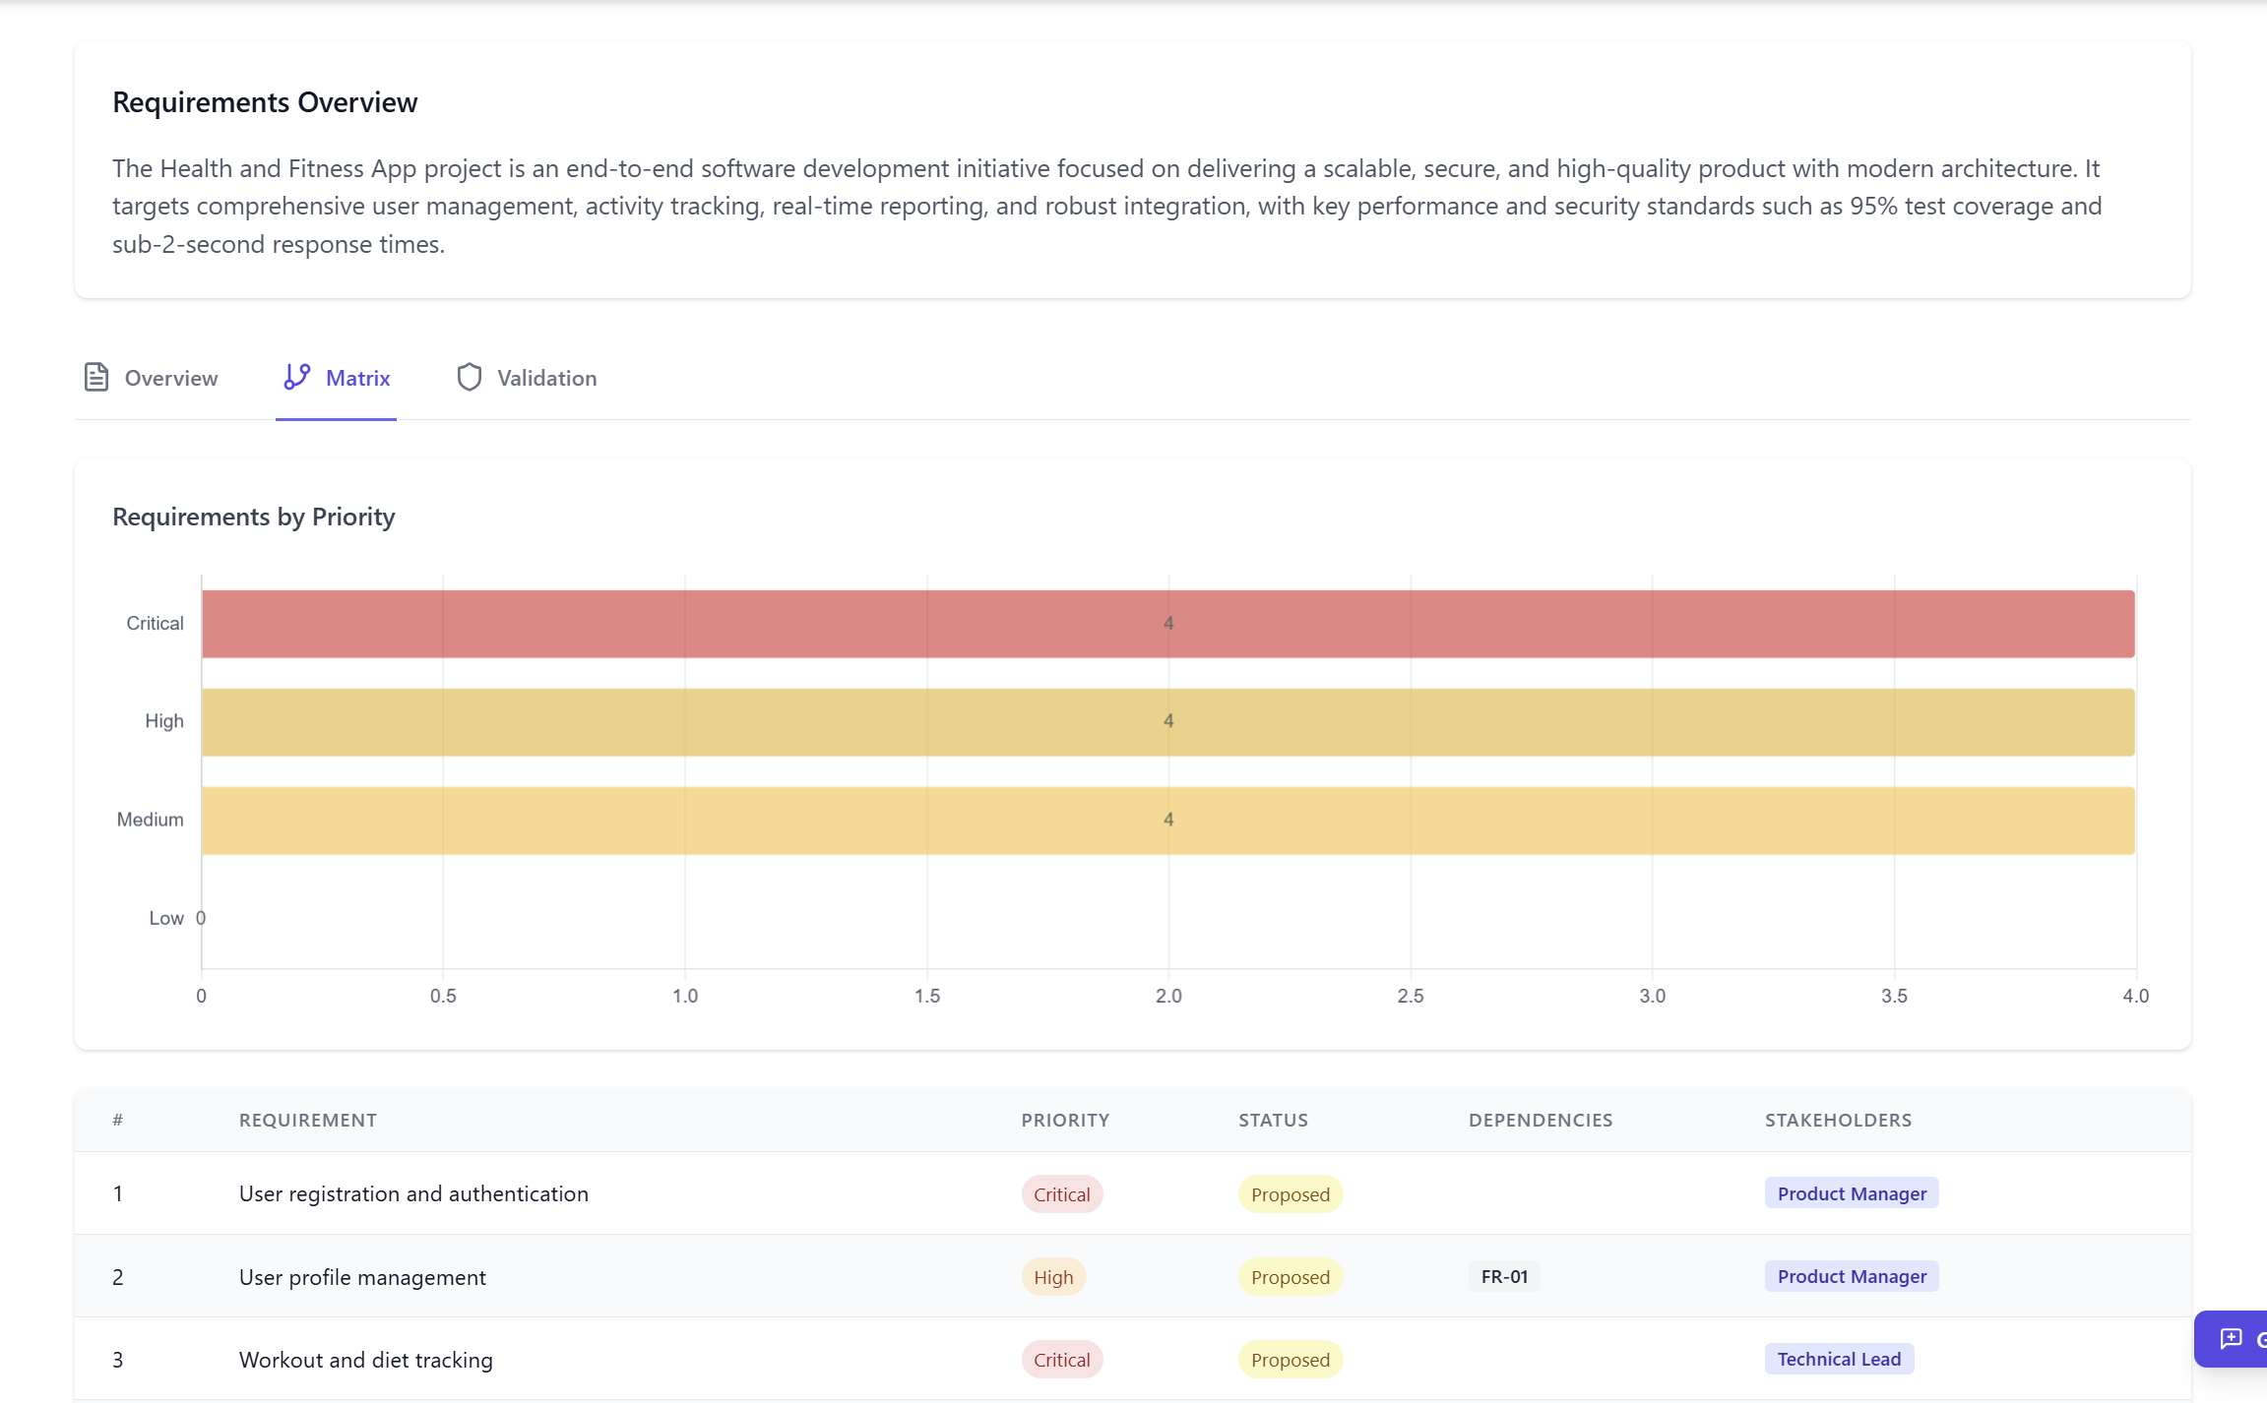
Task: Click Product Manager badge in row 1
Action: point(1851,1193)
